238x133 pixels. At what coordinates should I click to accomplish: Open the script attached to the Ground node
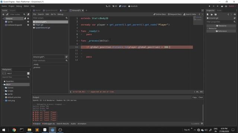25,18
